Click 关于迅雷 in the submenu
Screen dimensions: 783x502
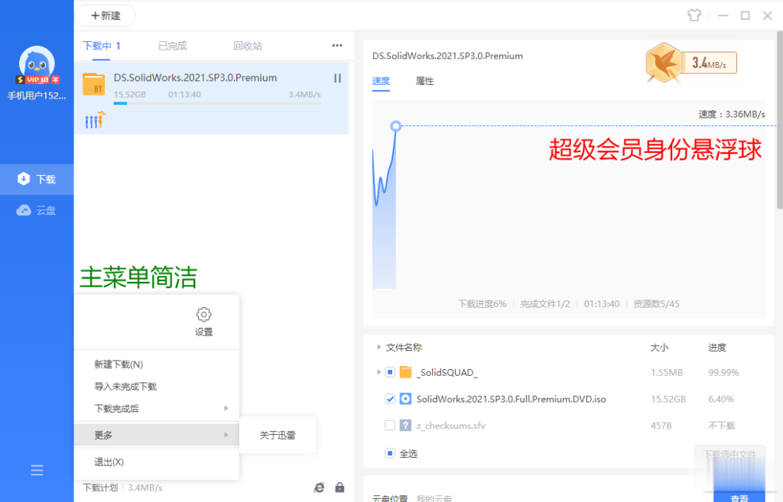click(x=278, y=435)
